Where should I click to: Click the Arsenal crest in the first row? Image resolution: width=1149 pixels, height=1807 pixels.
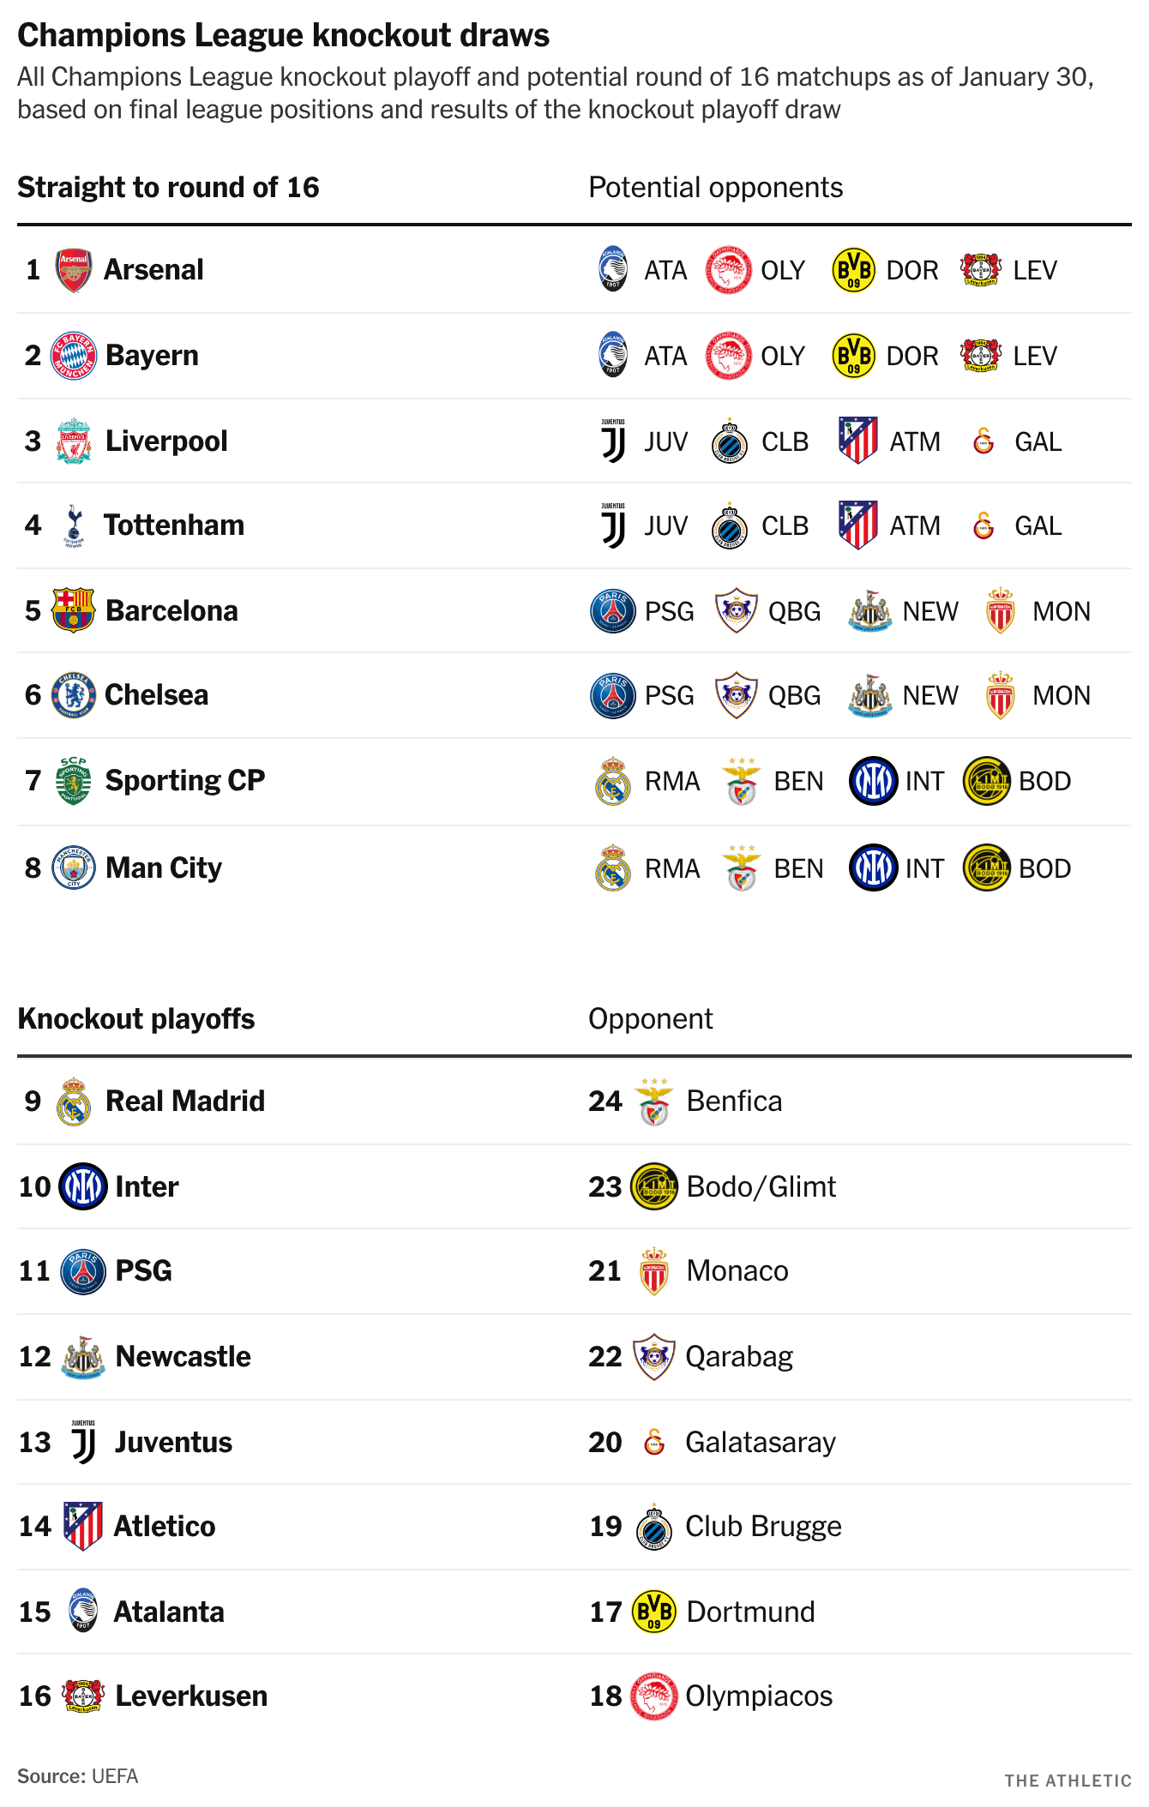(x=74, y=270)
